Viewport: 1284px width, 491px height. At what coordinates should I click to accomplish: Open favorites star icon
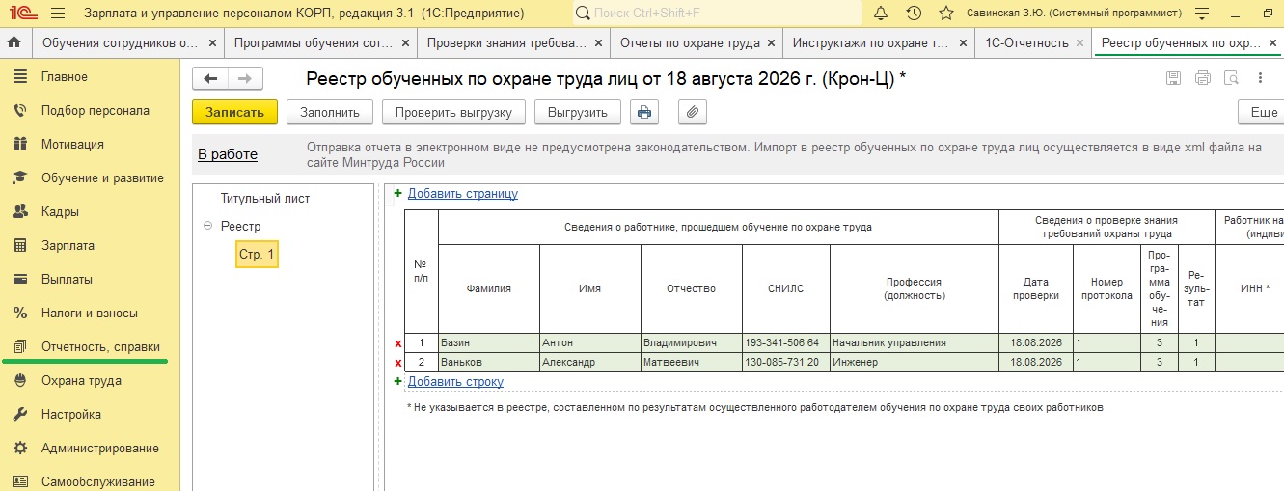click(946, 14)
